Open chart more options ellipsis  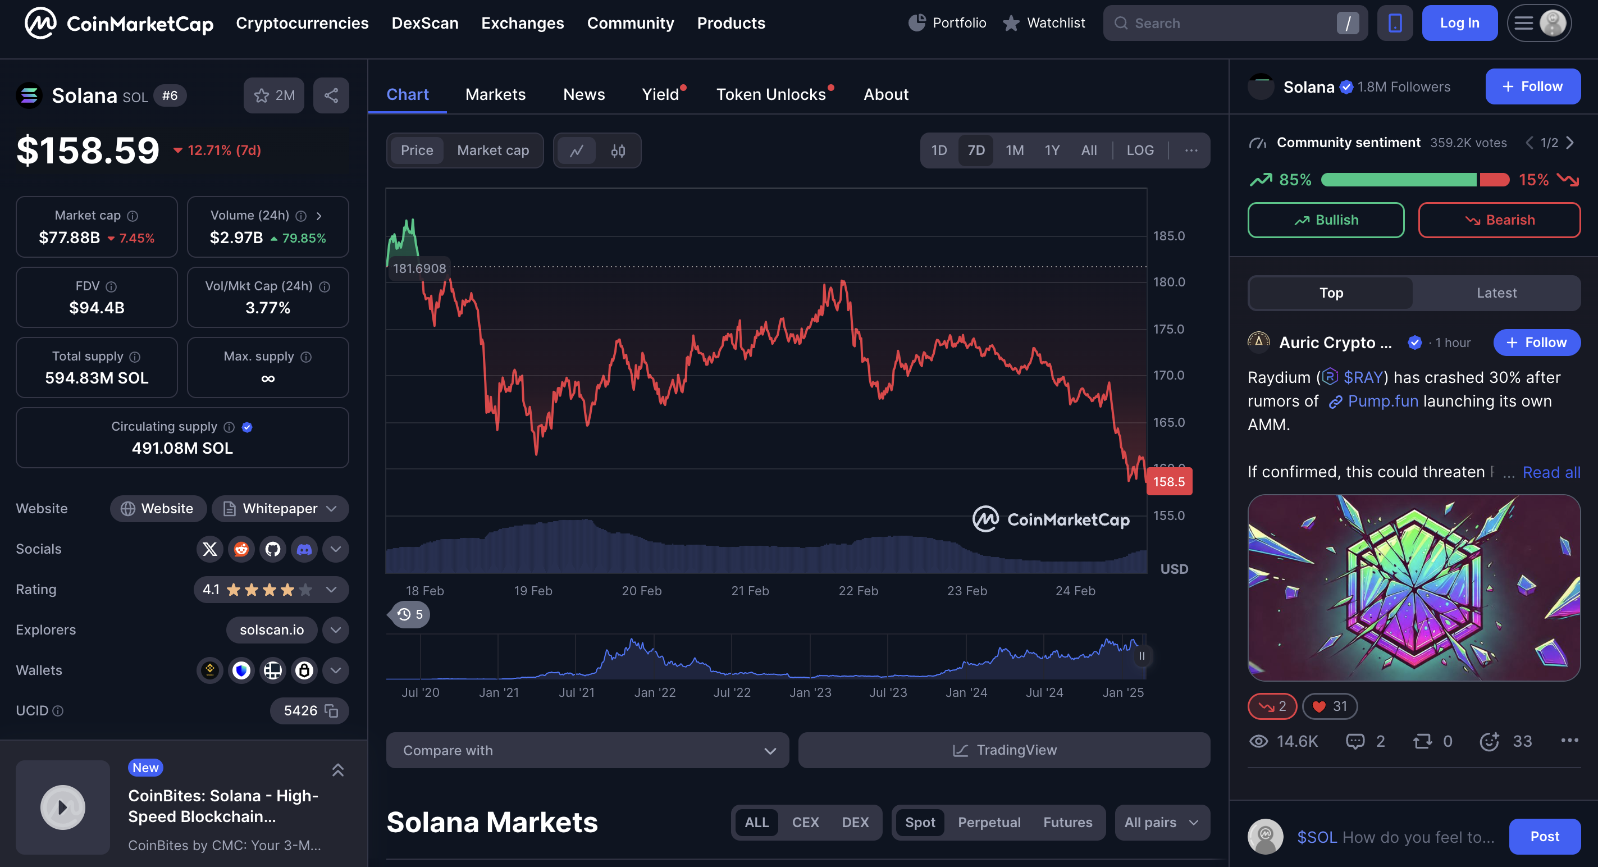[x=1191, y=150]
